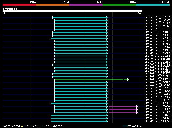The width and height of the screenshot is (172, 128).
Task: Open the UniRef100_A3A8A4 entry
Action: point(157,50)
